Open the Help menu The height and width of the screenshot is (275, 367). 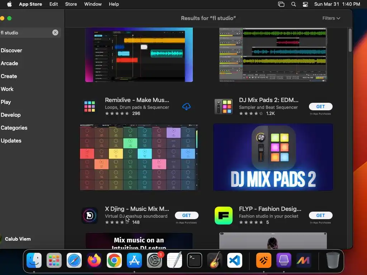coord(114,4)
